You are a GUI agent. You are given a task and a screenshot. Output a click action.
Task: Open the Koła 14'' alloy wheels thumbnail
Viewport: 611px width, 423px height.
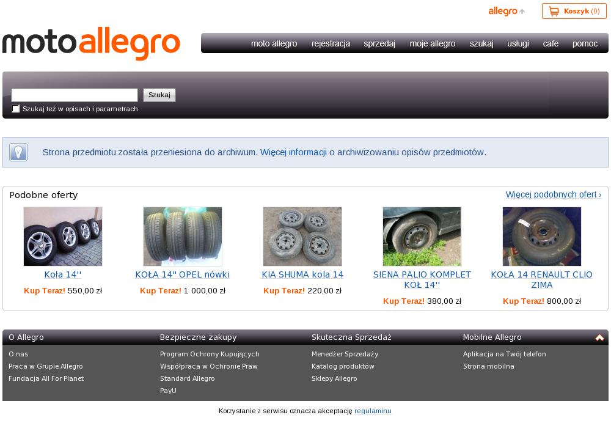point(63,237)
